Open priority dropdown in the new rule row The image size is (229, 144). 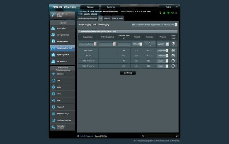coord(163,44)
